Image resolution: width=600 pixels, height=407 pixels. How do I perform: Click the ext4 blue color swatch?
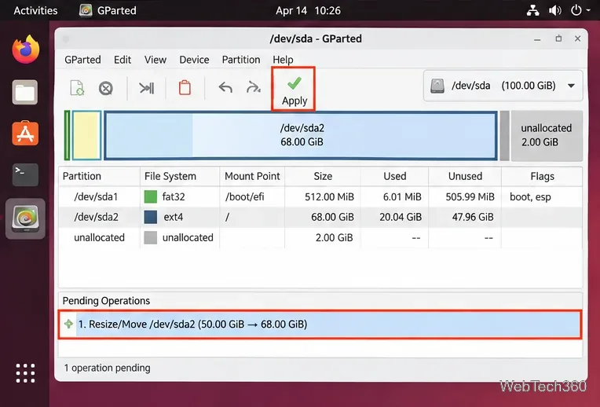point(150,217)
